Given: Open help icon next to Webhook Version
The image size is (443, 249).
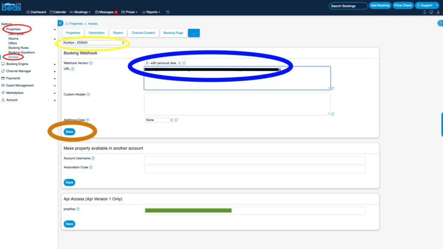Looking at the screenshot, I should pyautogui.click(x=91, y=63).
